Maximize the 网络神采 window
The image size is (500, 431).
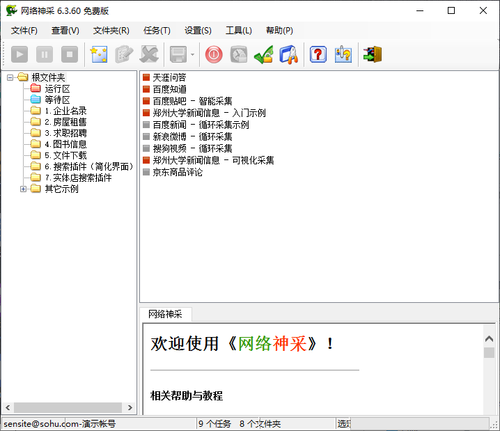451,10
